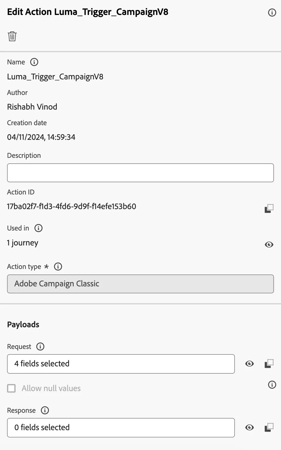This screenshot has height=450, width=281.
Task: Click the delete action trash icon
Action: pyautogui.click(x=12, y=36)
